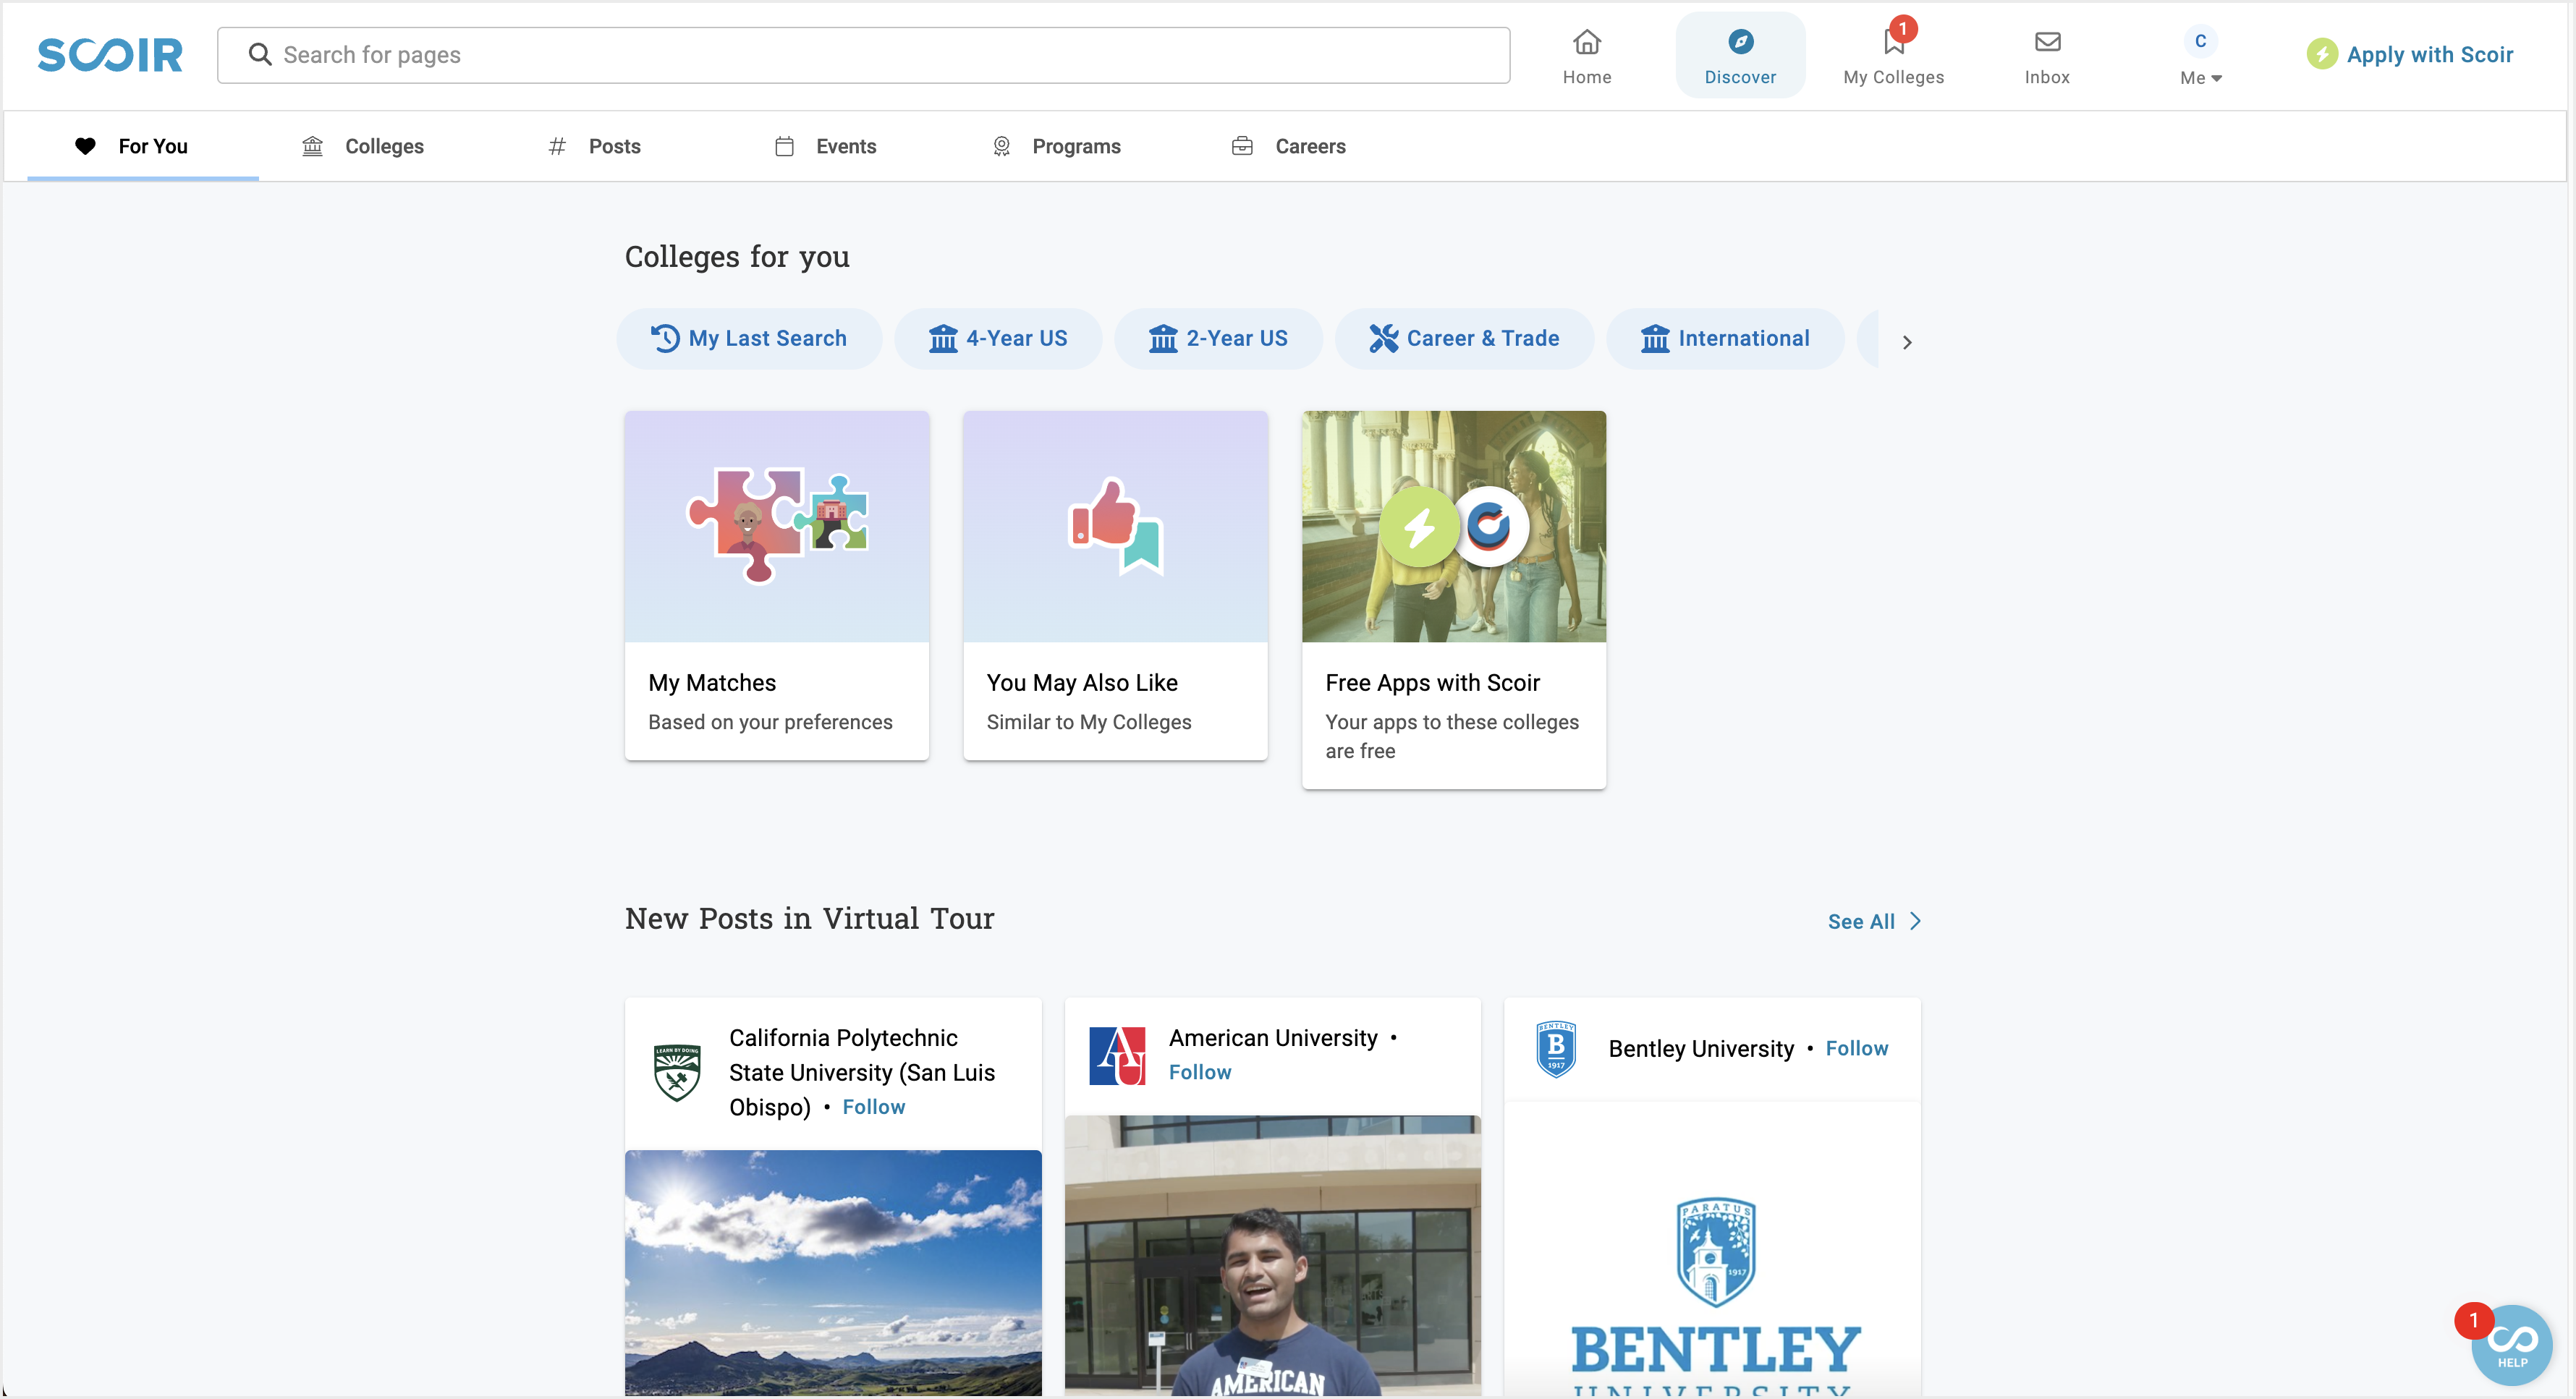Click the building icon beside Colleges tab

point(312,146)
